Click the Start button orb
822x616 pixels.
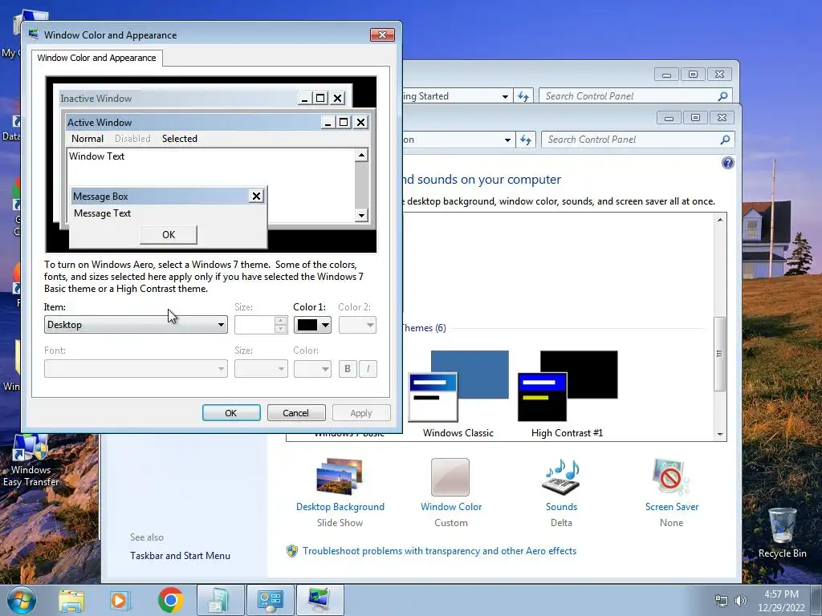tap(22, 600)
